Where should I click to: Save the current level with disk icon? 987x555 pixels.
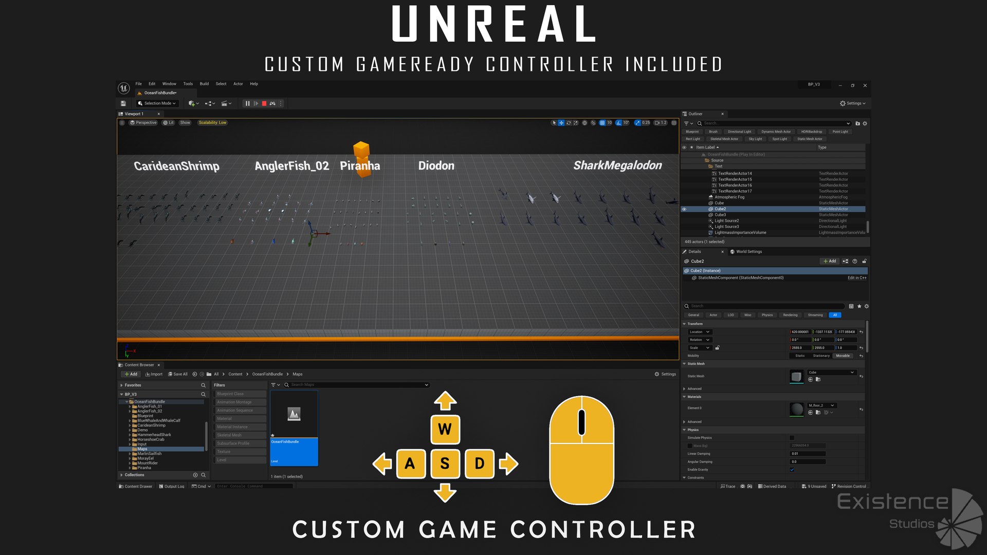click(123, 103)
